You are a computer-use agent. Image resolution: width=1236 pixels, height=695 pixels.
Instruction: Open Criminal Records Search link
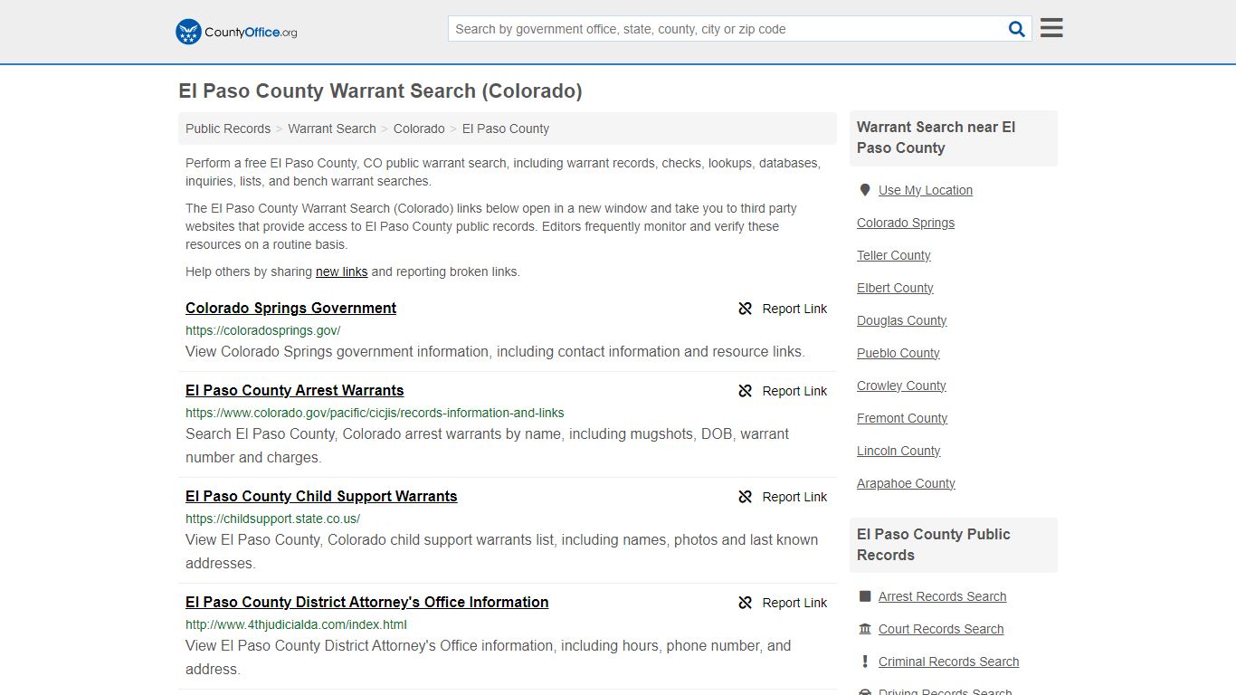pyautogui.click(x=949, y=662)
